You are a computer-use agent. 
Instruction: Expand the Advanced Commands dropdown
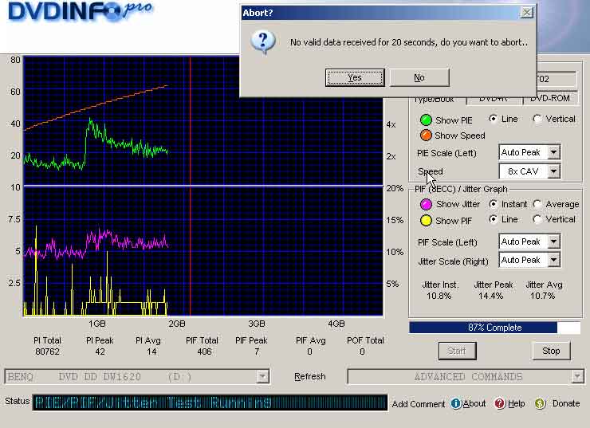click(x=577, y=377)
